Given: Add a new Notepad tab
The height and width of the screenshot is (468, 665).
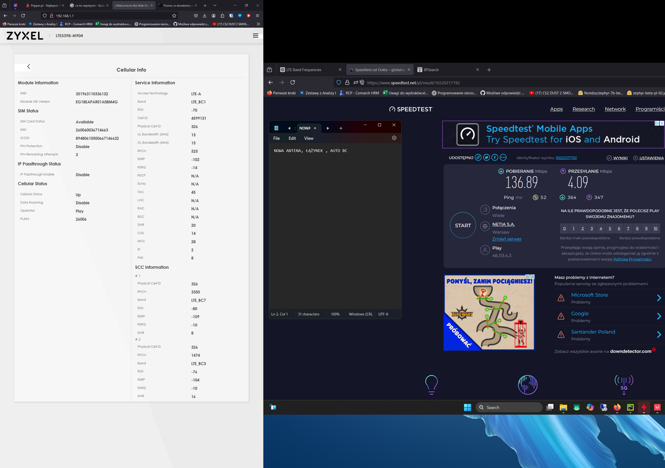Looking at the screenshot, I should point(341,128).
